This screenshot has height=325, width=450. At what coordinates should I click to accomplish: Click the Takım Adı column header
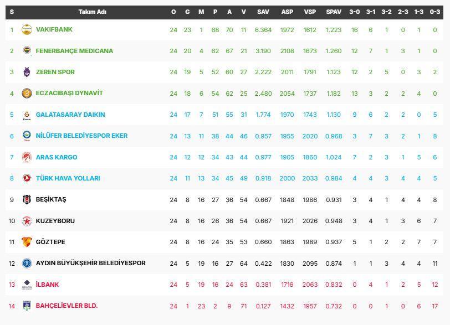click(93, 12)
